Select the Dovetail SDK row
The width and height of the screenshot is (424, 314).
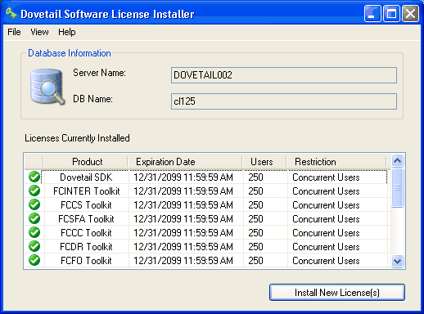207,177
